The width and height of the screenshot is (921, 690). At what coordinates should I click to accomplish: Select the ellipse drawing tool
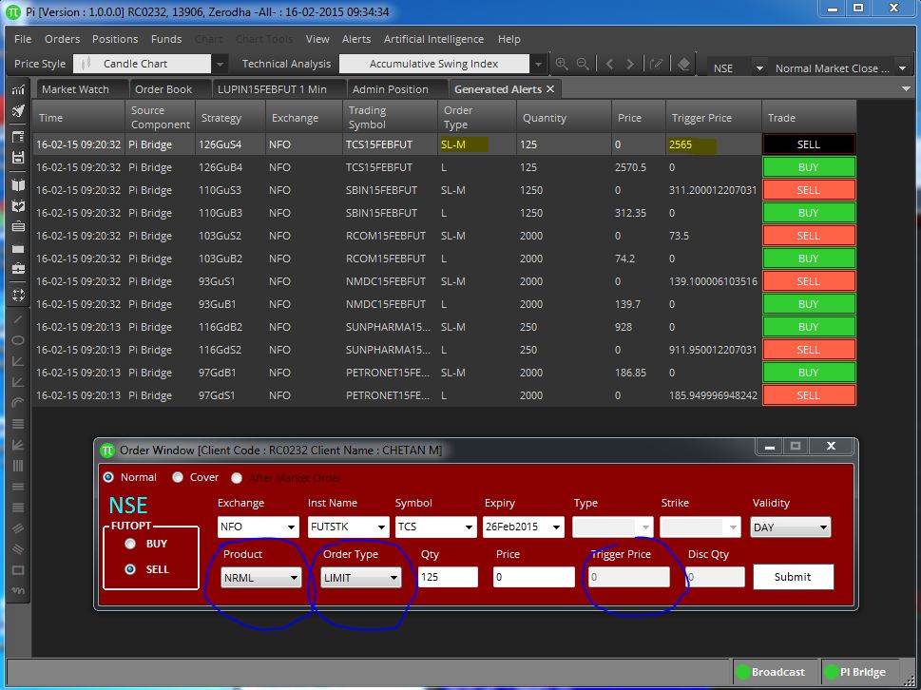(x=18, y=340)
